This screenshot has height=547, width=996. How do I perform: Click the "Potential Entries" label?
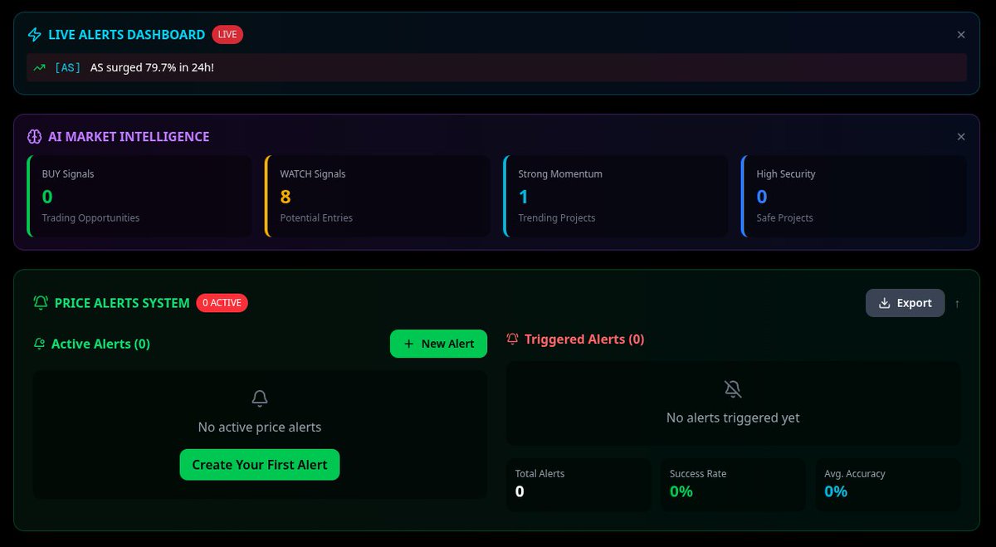pyautogui.click(x=316, y=218)
